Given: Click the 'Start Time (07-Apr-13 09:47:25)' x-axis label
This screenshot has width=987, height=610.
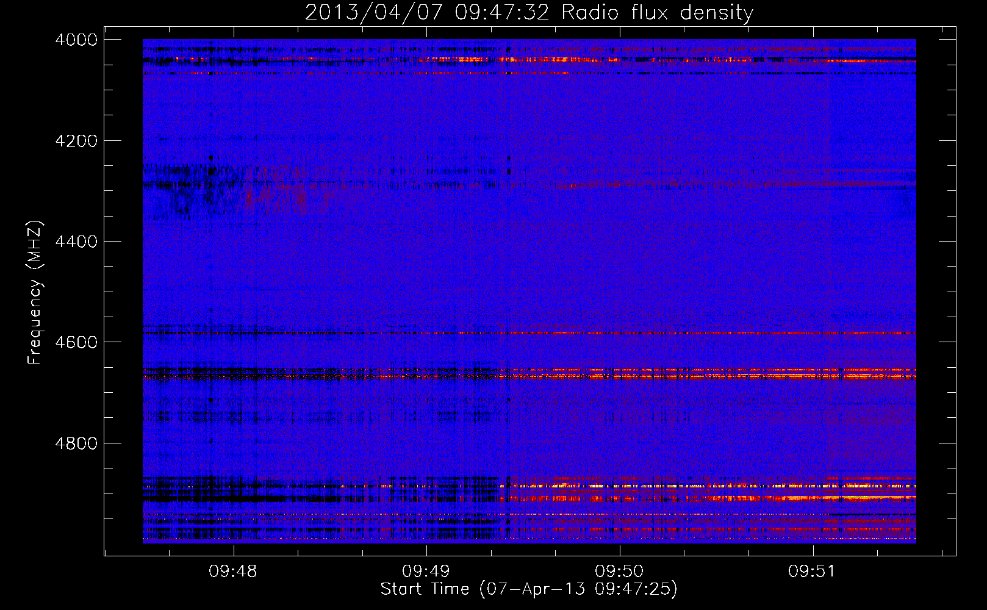Looking at the screenshot, I should click(x=529, y=589).
